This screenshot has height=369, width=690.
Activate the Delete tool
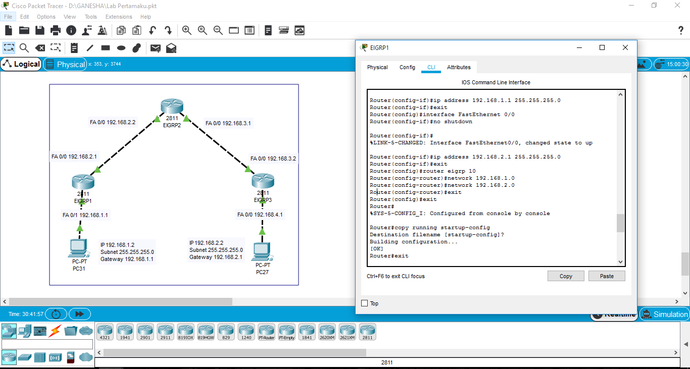pyautogui.click(x=40, y=48)
